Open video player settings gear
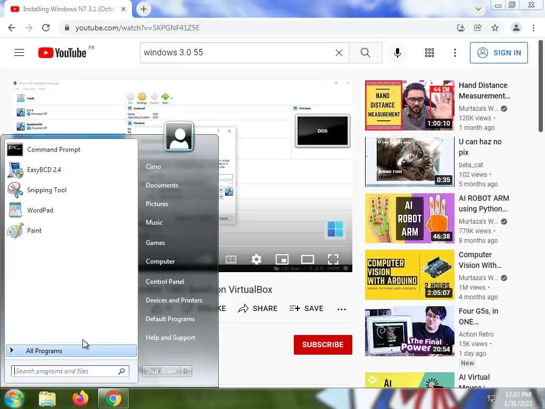This screenshot has height=409, width=545. coord(257,259)
